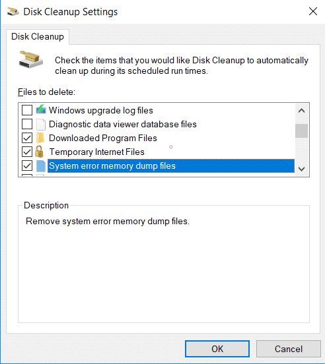This screenshot has height=364, width=325.
Task: Dismiss the dialog with Cancel button
Action: [x=288, y=349]
